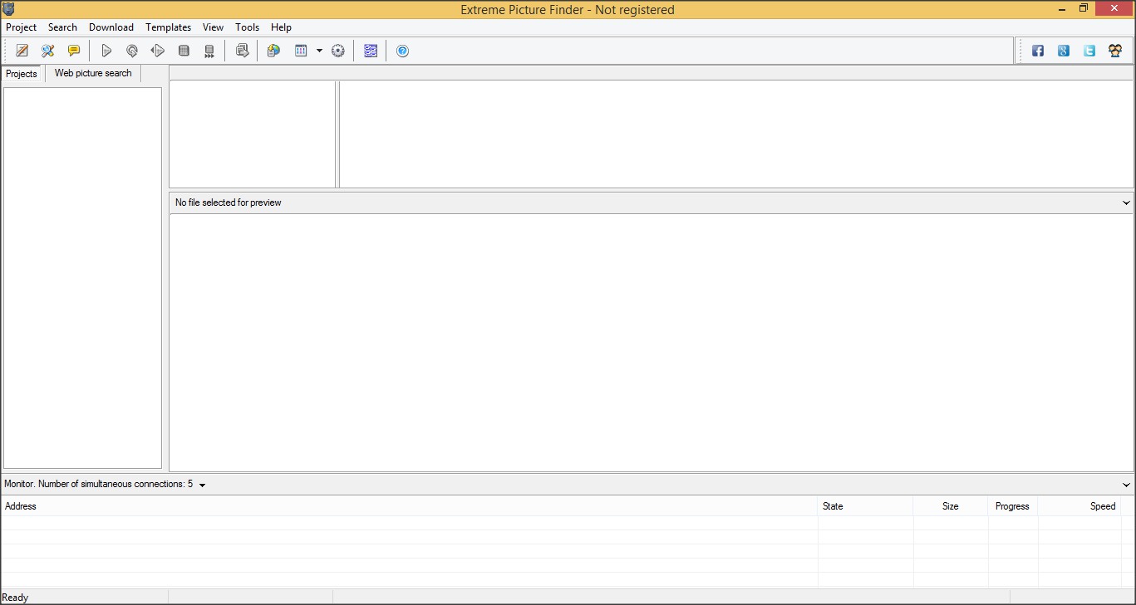Click the three-people community icon
This screenshot has width=1136, height=605.
(x=1115, y=51)
